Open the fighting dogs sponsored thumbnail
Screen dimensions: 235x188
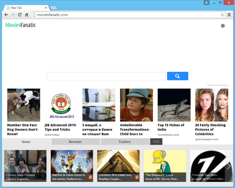tap(24, 105)
